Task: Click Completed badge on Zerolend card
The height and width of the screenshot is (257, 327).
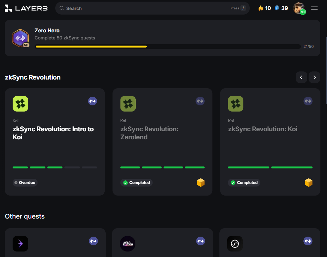Action: (x=136, y=183)
